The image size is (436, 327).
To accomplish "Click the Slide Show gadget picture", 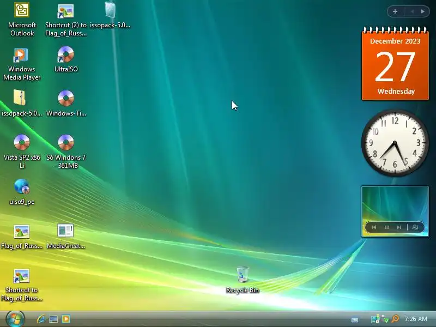I will coord(395,211).
